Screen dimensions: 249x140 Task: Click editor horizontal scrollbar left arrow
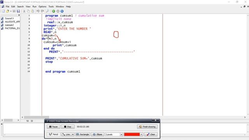[x=22, y=117]
